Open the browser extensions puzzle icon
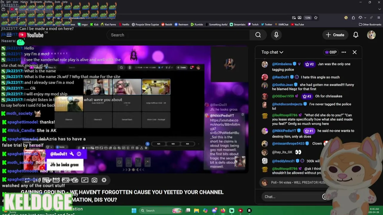Screen dimensions: 383x215 click(x=353, y=18)
